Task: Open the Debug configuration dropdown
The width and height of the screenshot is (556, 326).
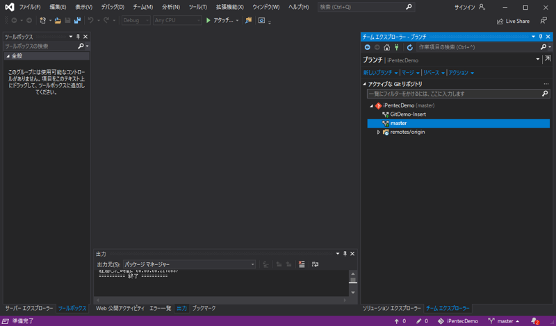Action: tap(136, 21)
